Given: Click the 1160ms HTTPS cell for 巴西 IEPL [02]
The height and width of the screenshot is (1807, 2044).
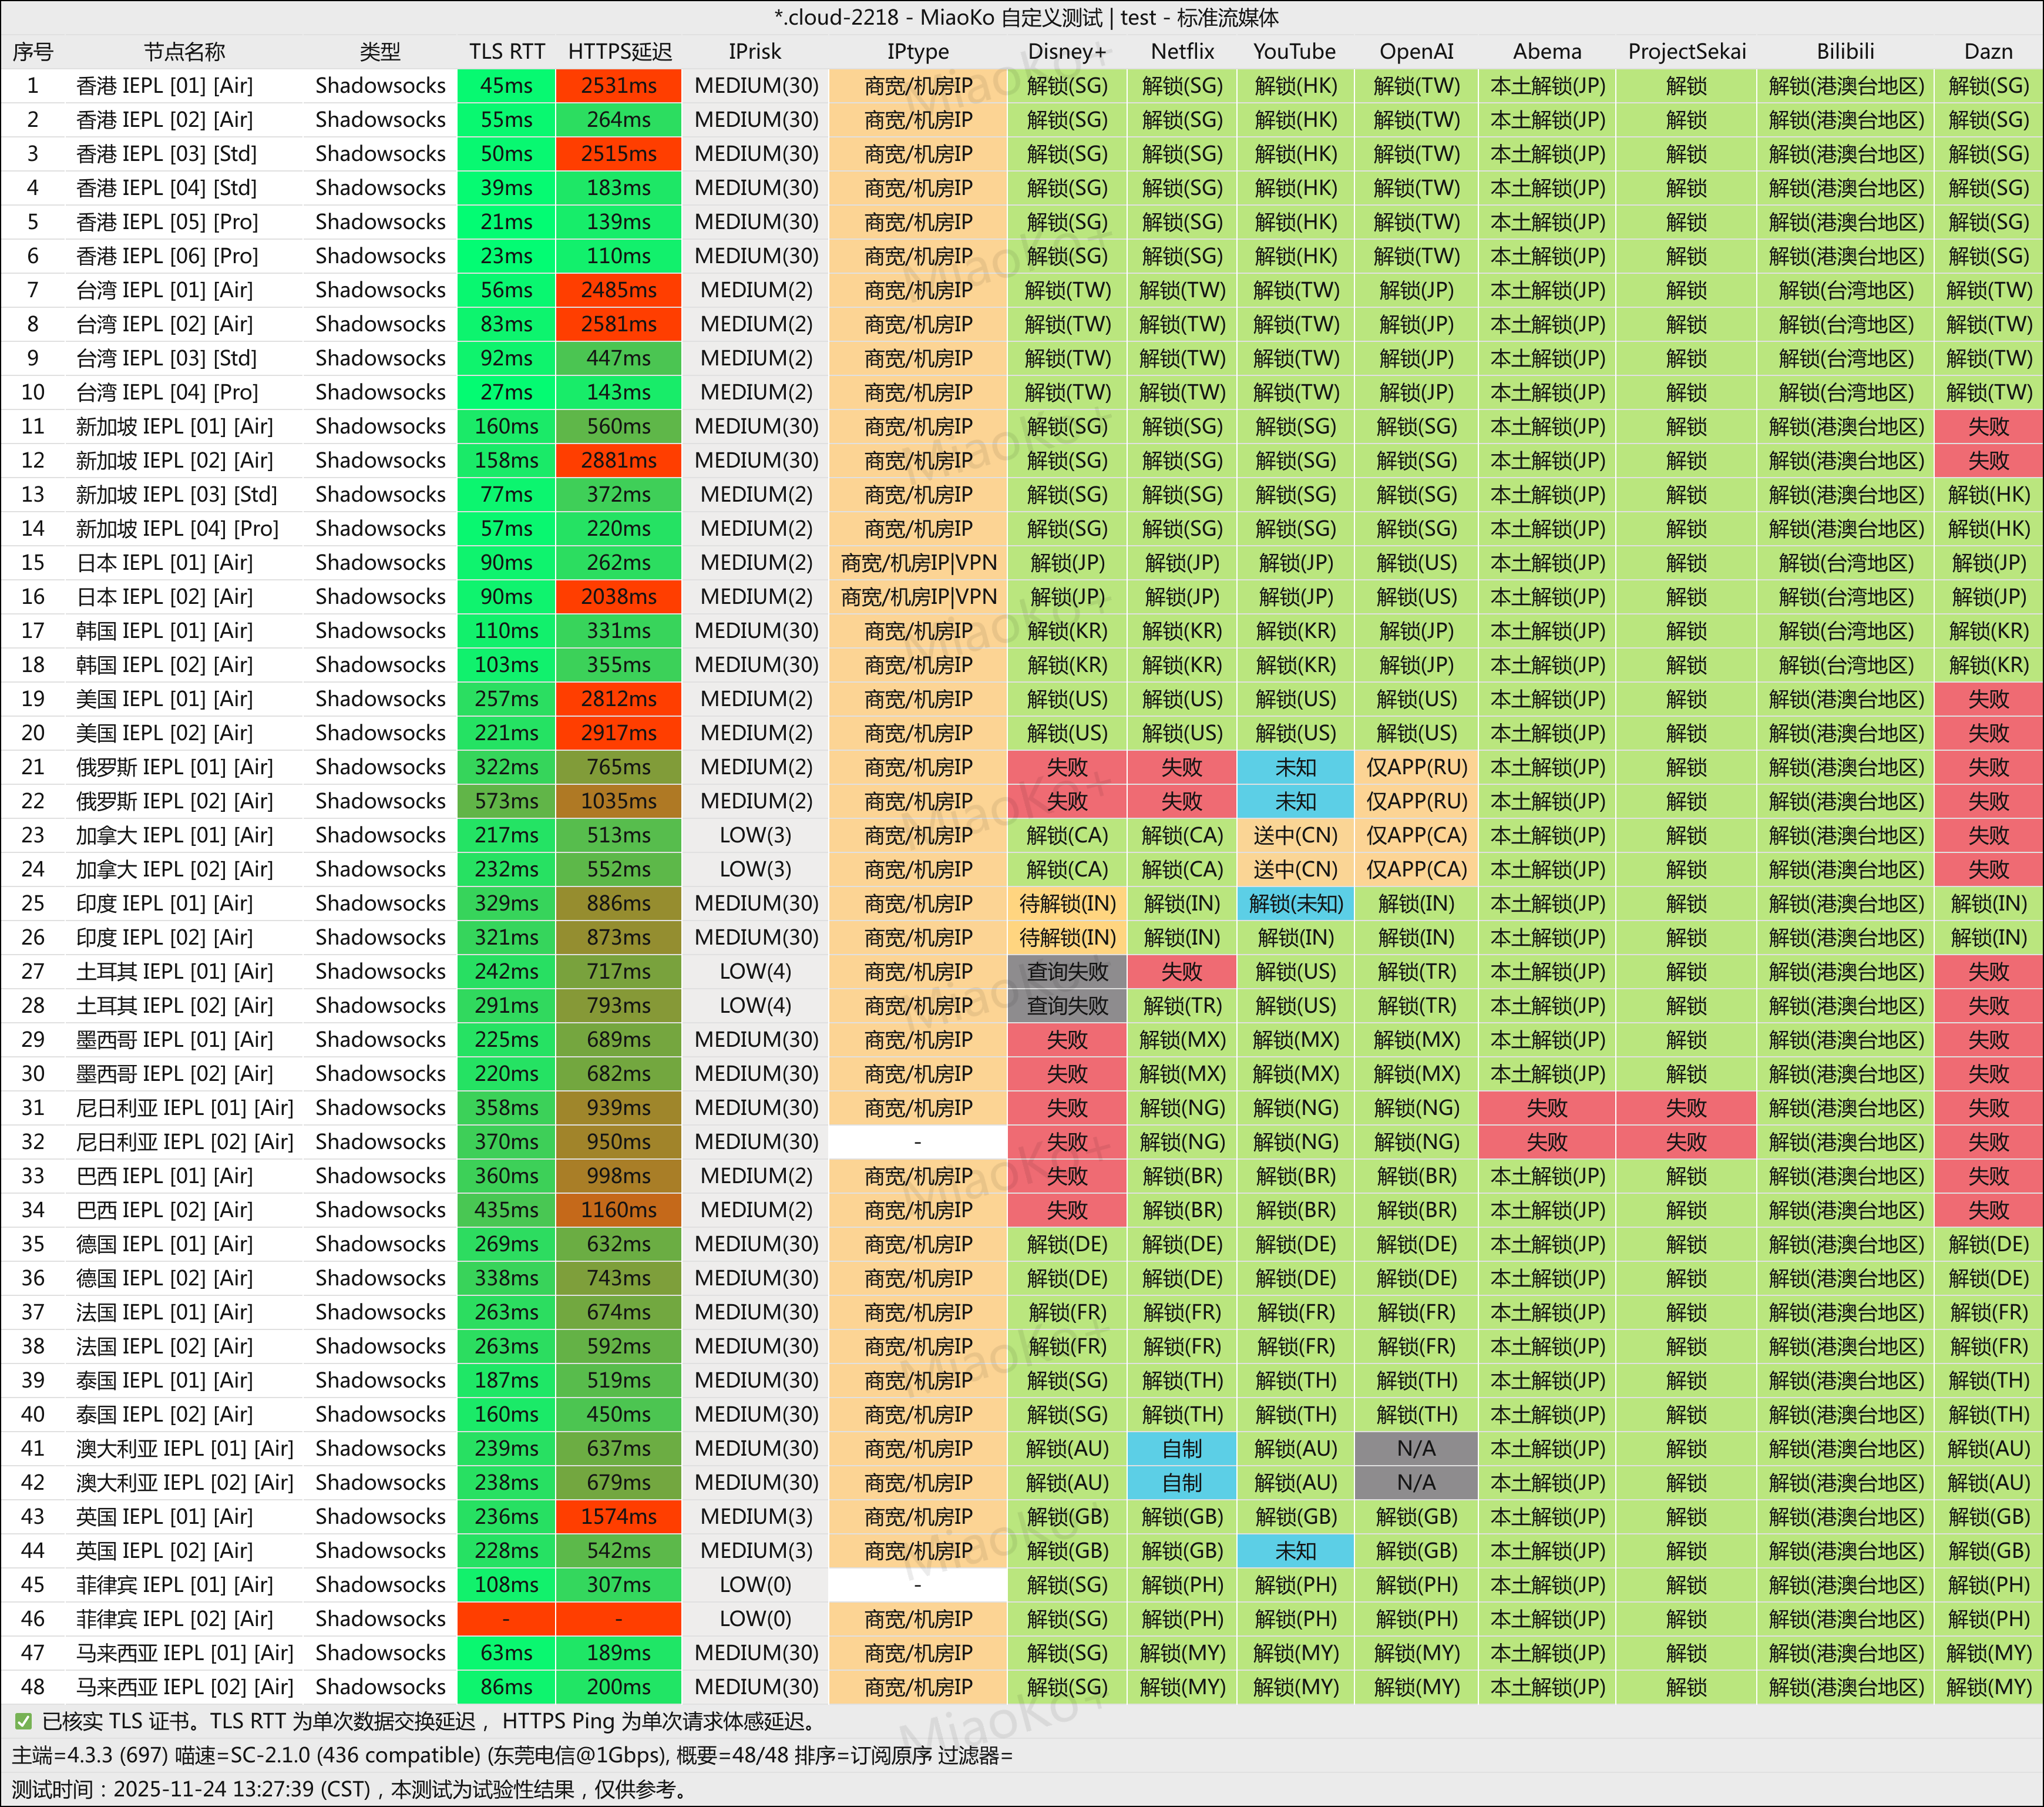Looking at the screenshot, I should pos(619,1210).
